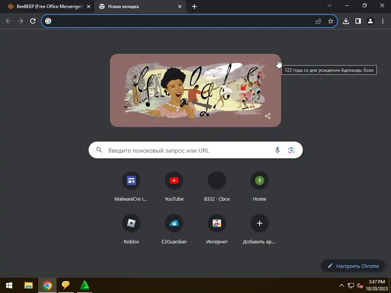Open the clock showing 3:47 PM
Image resolution: width=391 pixels, height=293 pixels.
(x=376, y=285)
